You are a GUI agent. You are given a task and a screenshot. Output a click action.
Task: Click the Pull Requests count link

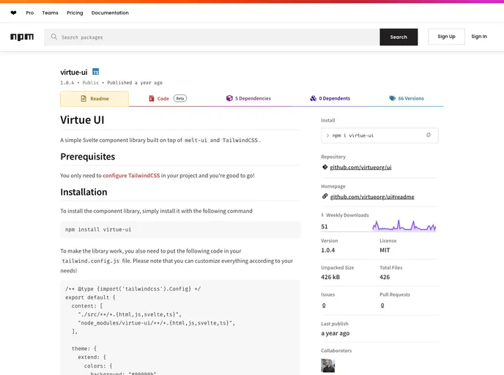coord(382,305)
